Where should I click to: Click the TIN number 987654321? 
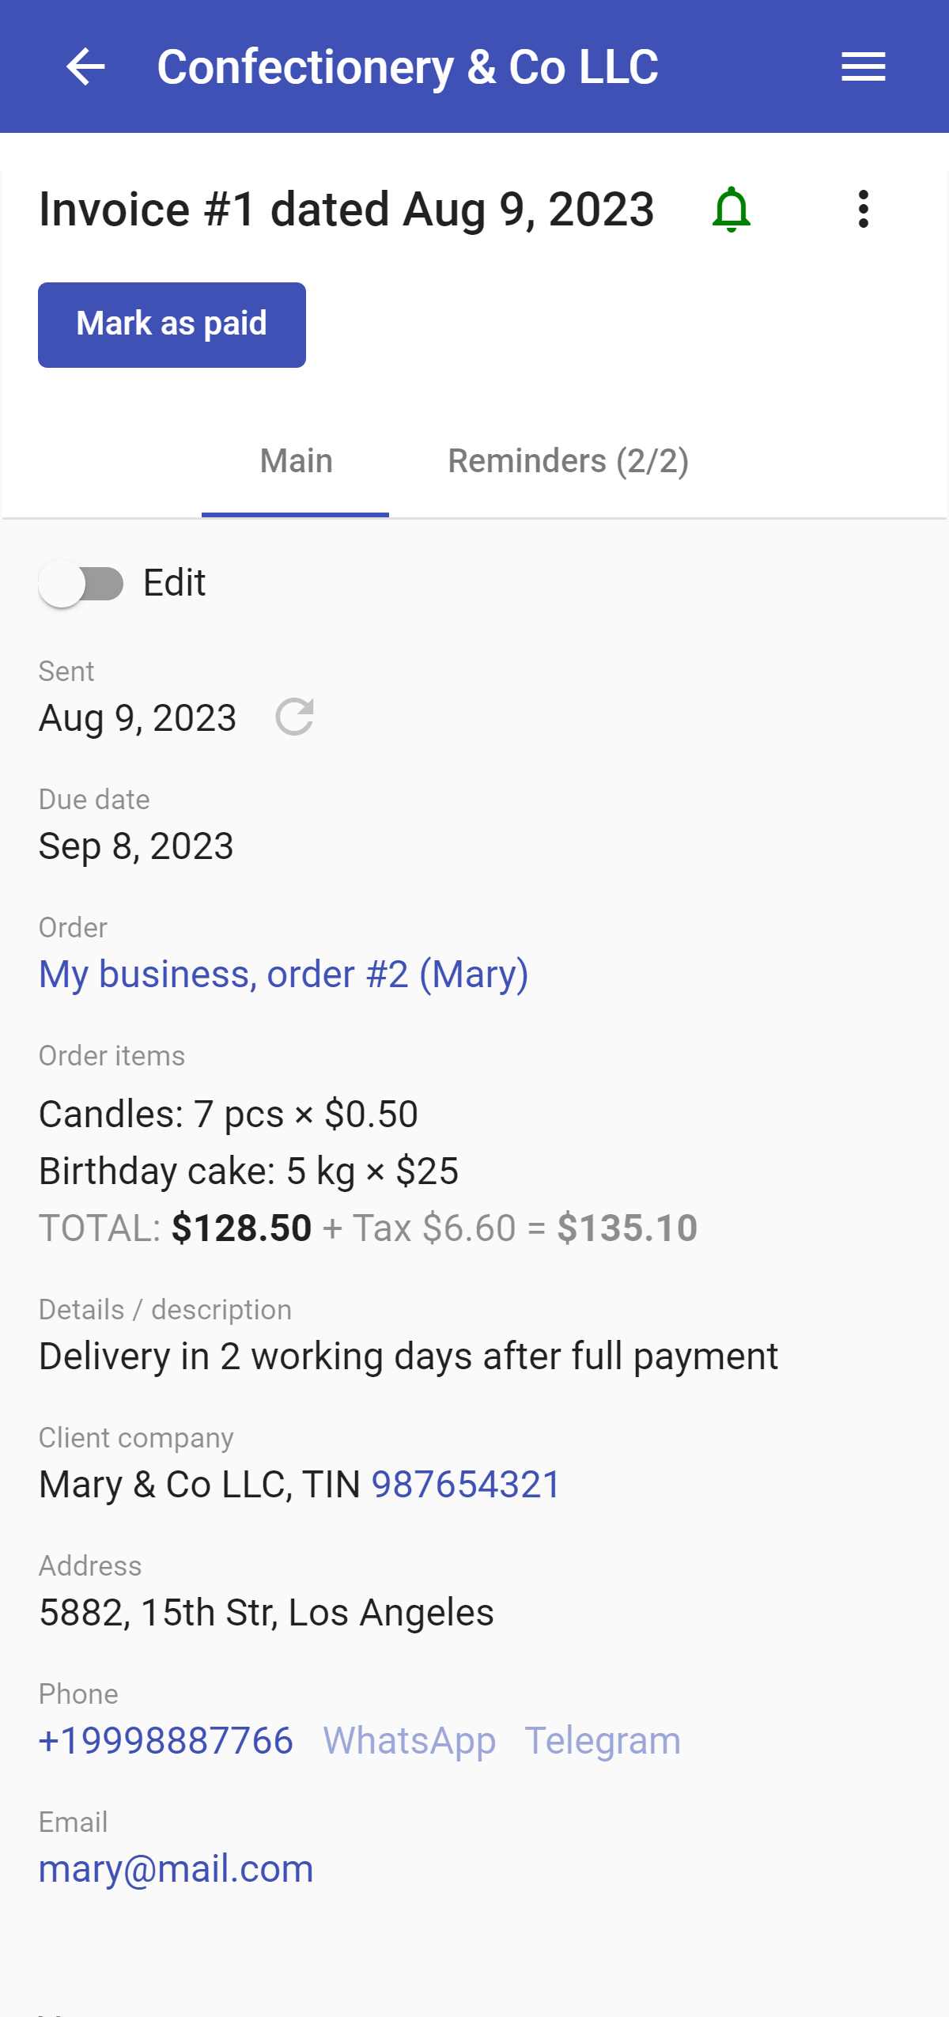pyautogui.click(x=466, y=1485)
